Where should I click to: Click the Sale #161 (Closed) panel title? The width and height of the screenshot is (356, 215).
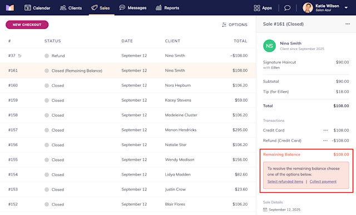(283, 24)
